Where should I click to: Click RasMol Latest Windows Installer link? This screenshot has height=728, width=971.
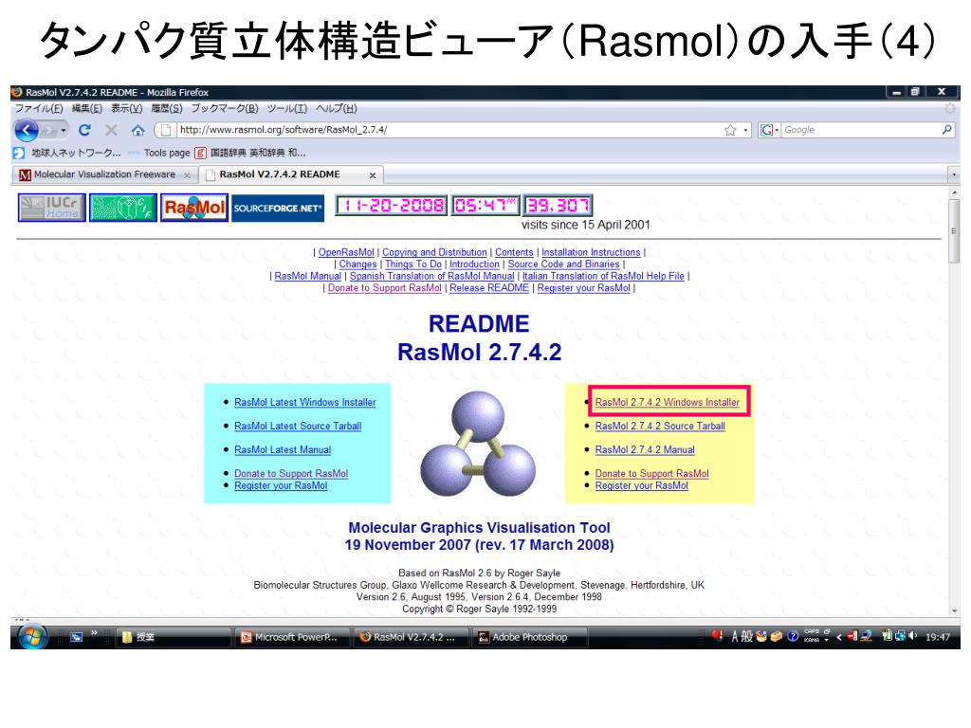(304, 402)
